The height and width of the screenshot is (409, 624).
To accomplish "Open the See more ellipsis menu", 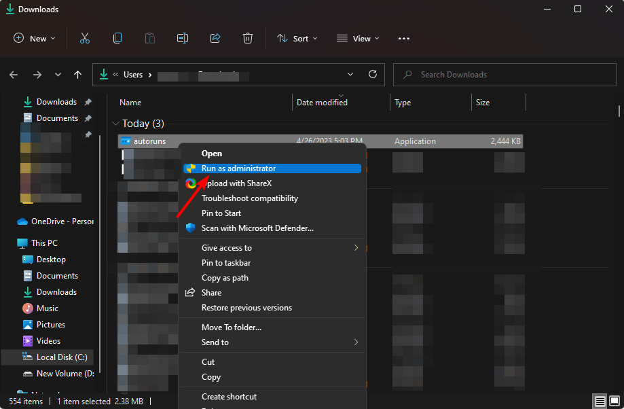I will [404, 39].
